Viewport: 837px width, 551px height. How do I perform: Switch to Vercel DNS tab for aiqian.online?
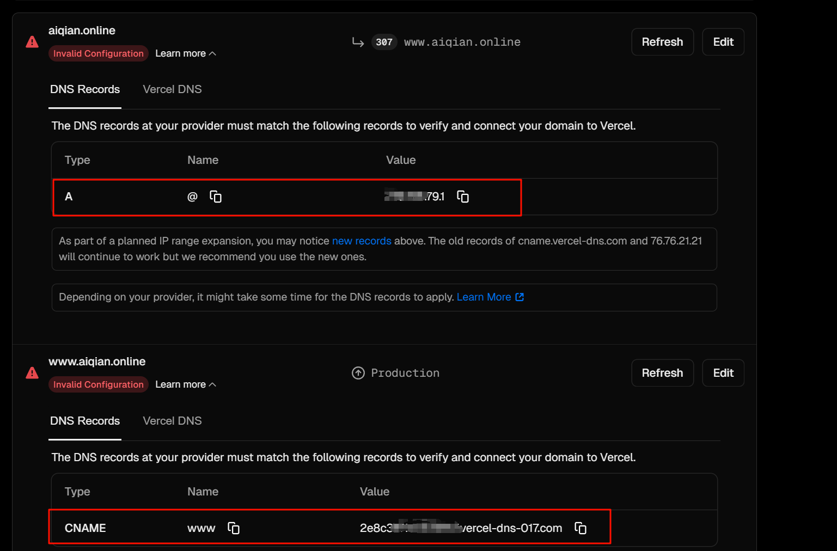172,89
